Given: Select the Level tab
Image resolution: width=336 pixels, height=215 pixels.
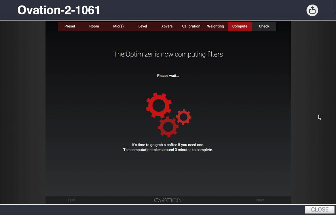Looking at the screenshot, I should 143,26.
